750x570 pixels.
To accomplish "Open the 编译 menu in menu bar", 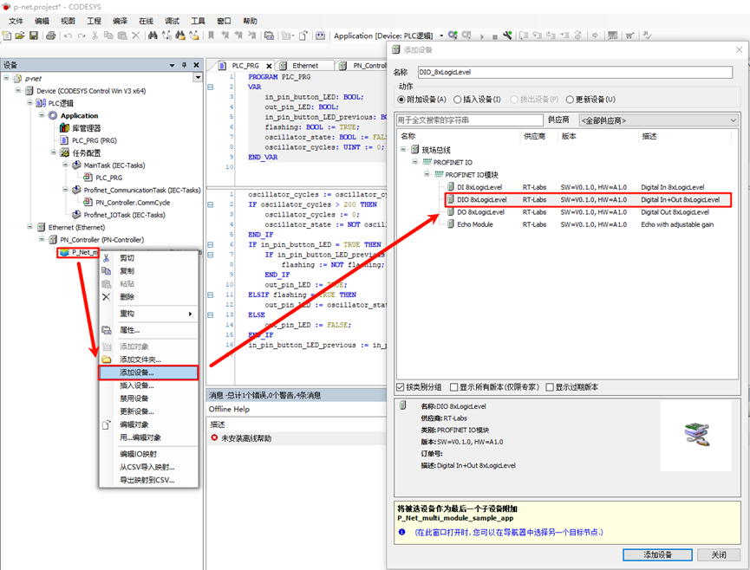I will [x=120, y=21].
